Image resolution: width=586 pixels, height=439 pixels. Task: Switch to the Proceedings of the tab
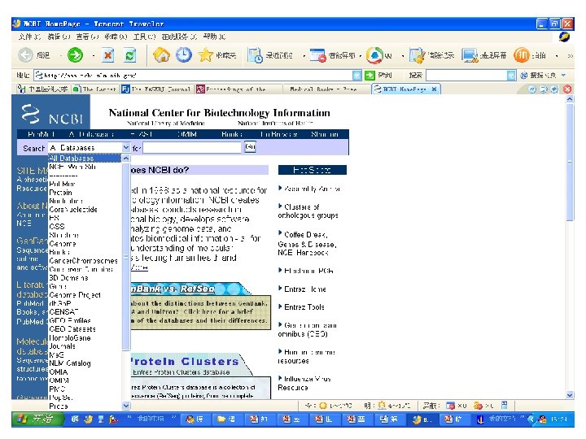236,89
